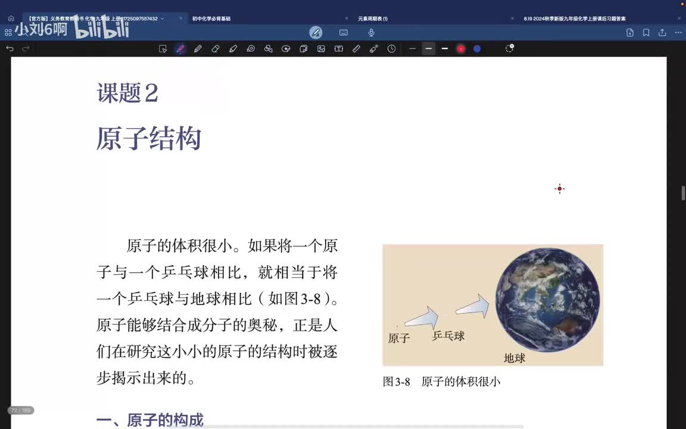Image resolution: width=686 pixels, height=429 pixels.
Task: Select the shapes tool
Action: [268, 49]
